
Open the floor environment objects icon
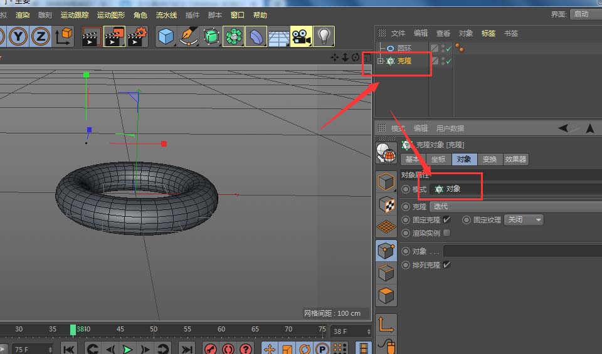pos(278,37)
